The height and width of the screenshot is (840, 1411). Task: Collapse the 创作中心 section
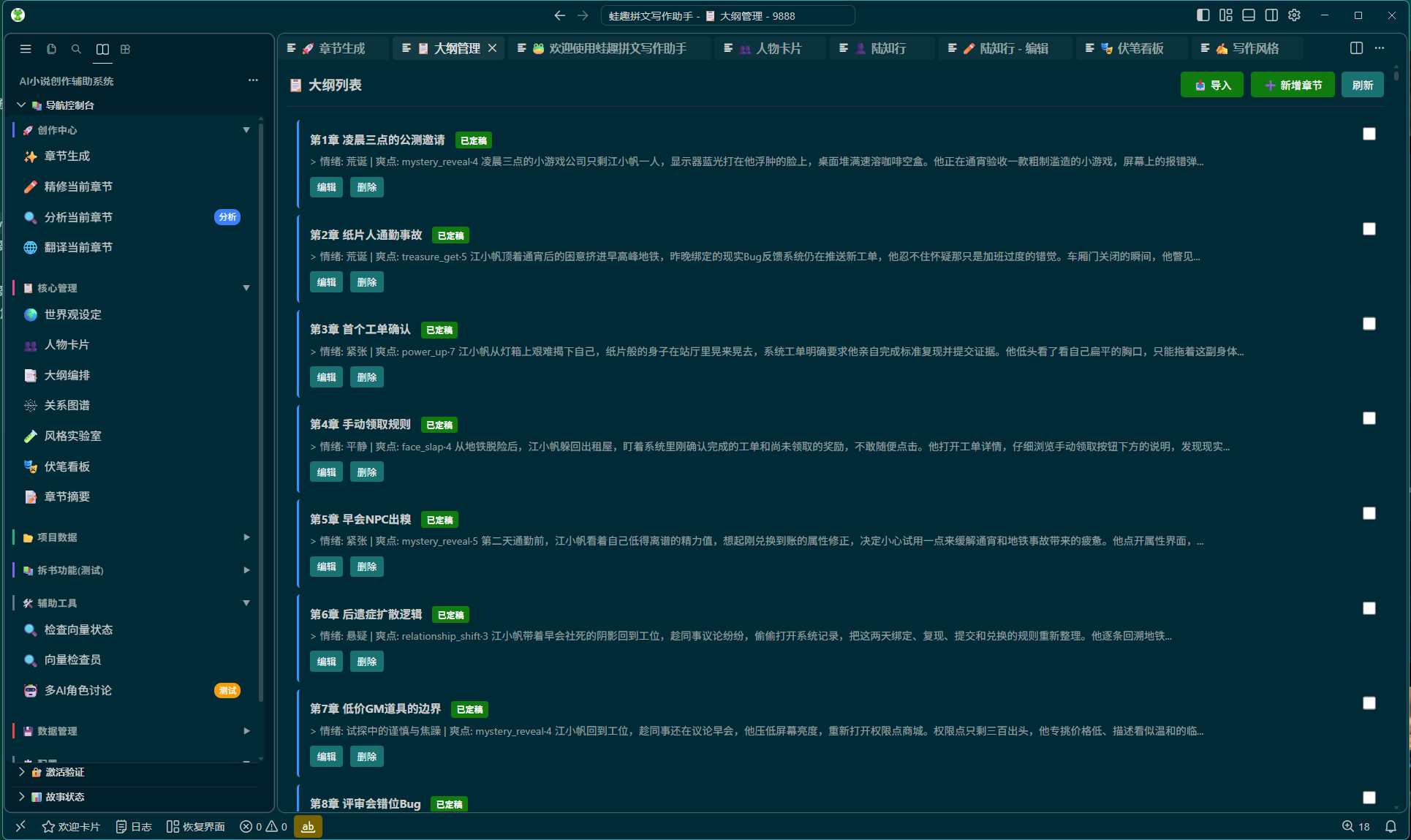point(132,130)
